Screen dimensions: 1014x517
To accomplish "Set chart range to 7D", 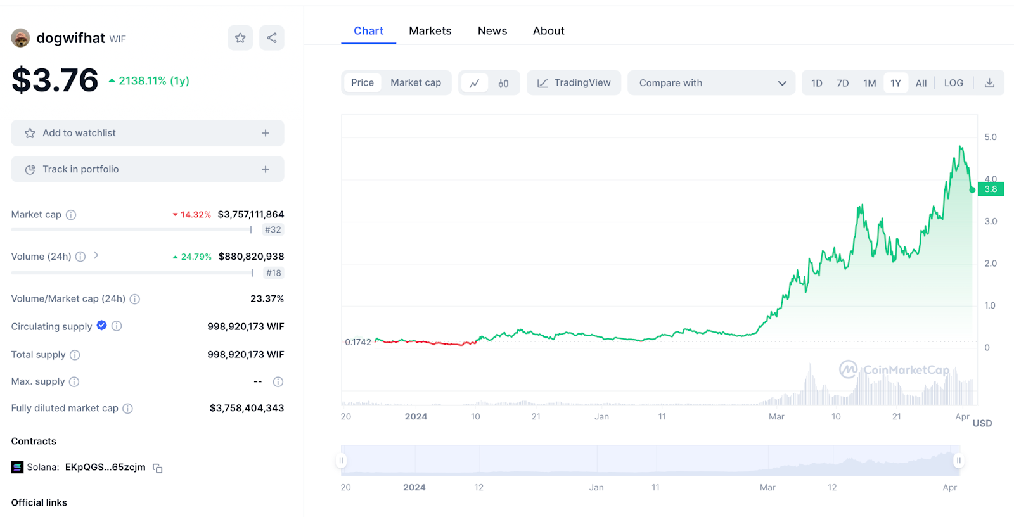I will (x=843, y=83).
